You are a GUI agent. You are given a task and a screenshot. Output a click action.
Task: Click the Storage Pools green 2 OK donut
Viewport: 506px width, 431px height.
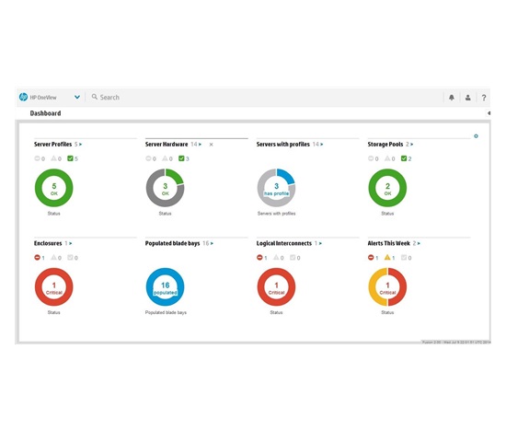coord(387,188)
